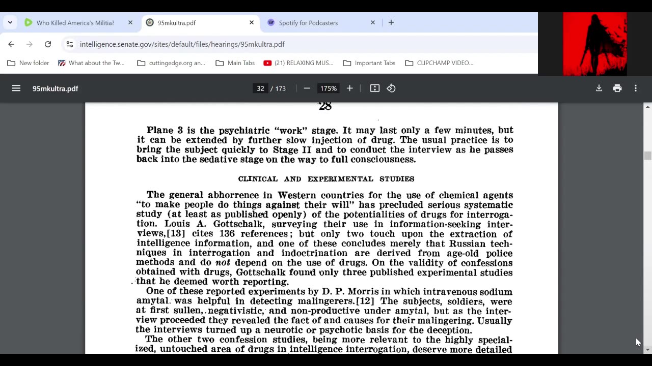The width and height of the screenshot is (652, 366).
Task: Select the 95mkultra.pdf browser tab
Action: pyautogui.click(x=200, y=22)
